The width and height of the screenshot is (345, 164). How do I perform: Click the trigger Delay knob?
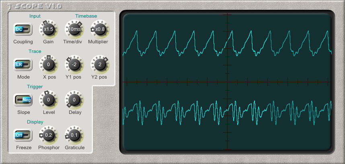(74, 100)
